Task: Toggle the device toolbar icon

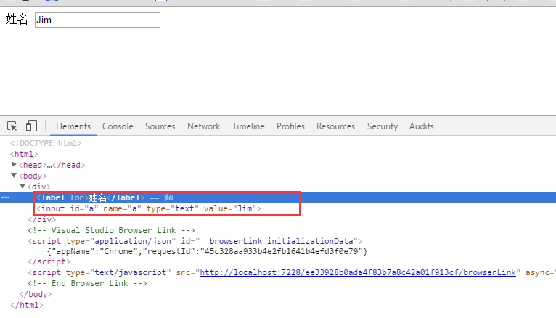Action: 31,126
